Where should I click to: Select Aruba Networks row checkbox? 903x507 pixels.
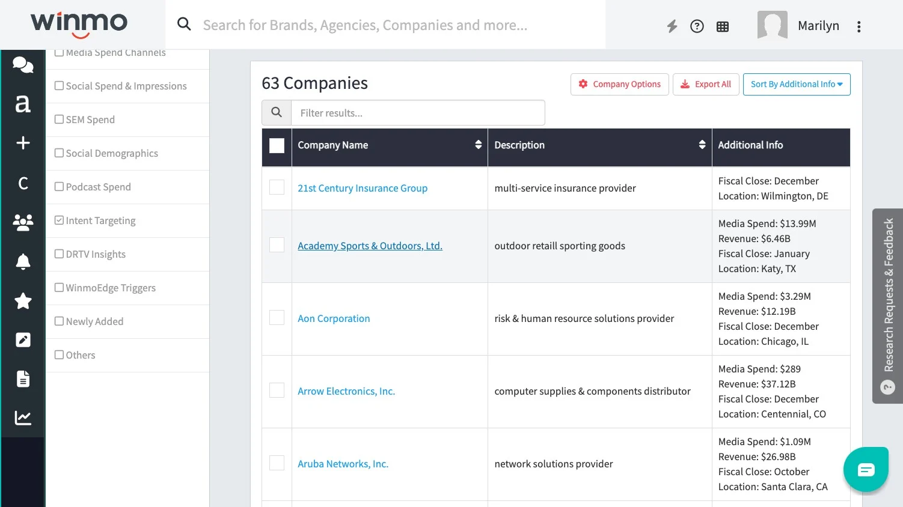[277, 463]
